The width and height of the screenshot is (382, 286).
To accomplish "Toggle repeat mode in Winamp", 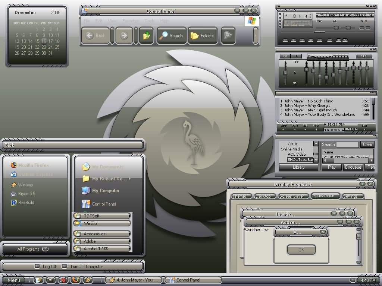I will pos(345,40).
